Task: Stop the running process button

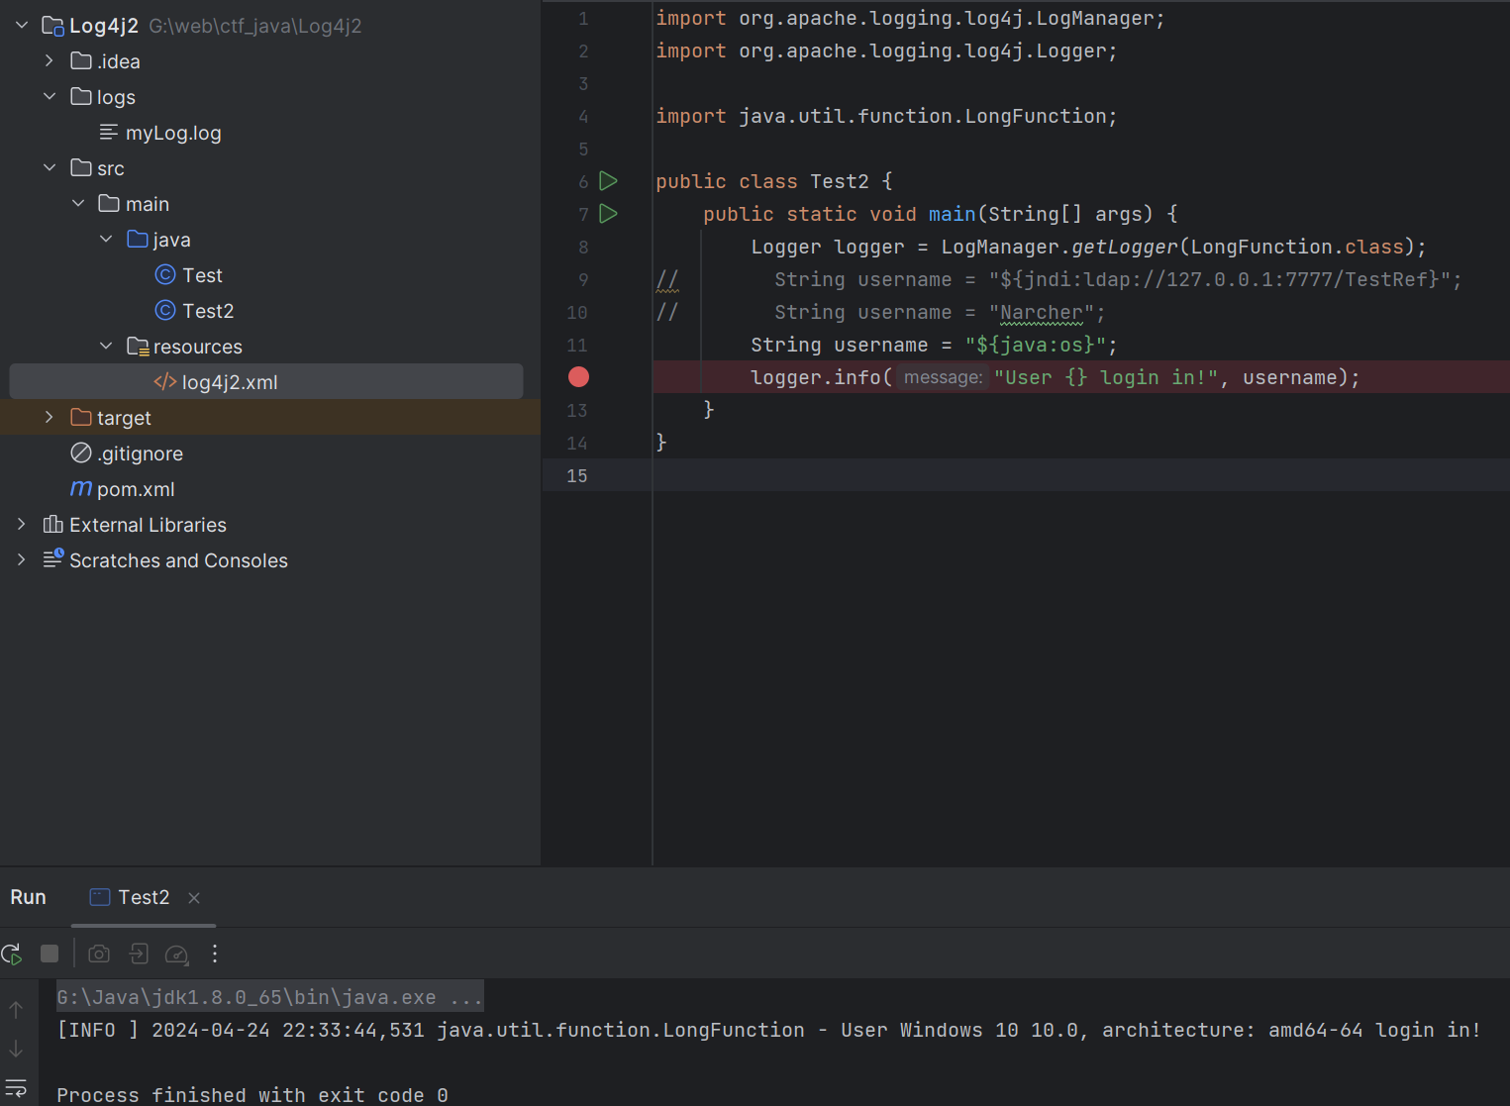Action: pos(50,954)
